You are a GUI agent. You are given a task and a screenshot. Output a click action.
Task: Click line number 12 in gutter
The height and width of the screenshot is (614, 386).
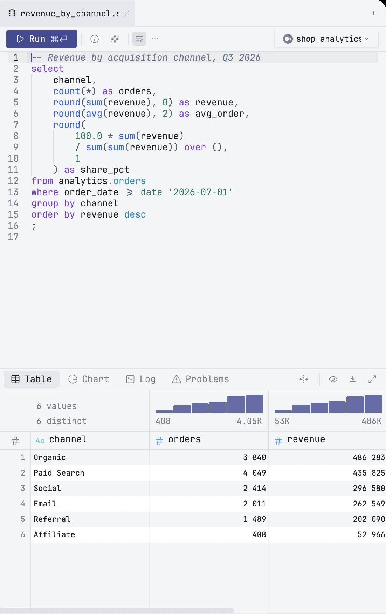(x=13, y=181)
